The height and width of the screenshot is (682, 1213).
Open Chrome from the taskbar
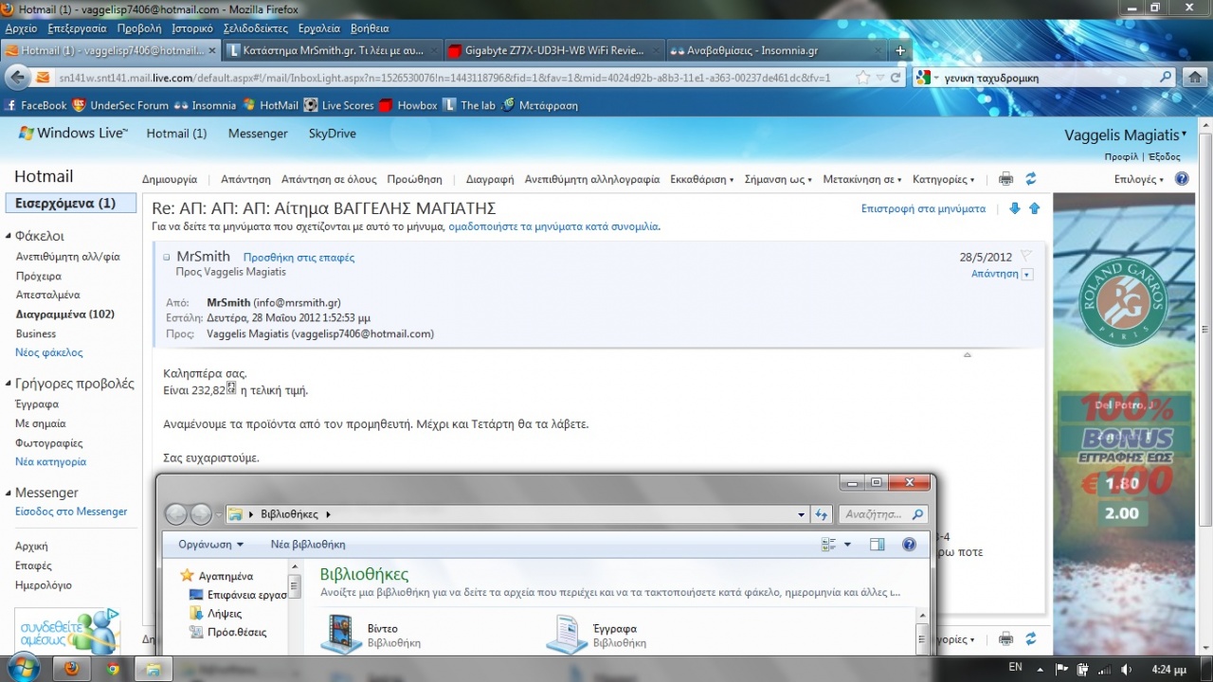(x=113, y=669)
